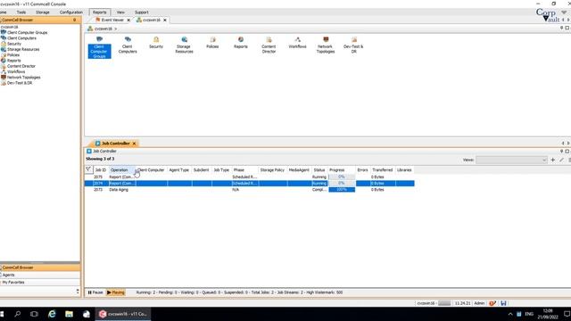Image resolution: width=571 pixels, height=321 pixels.
Task: Open Storage Resources icon in main pane
Action: 184,45
